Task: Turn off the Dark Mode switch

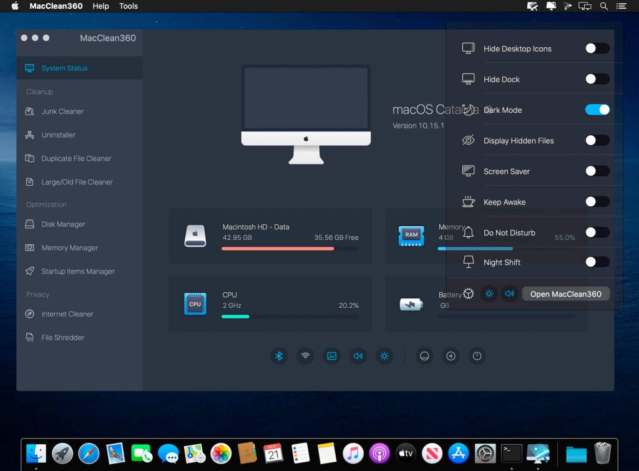Action: coord(597,110)
